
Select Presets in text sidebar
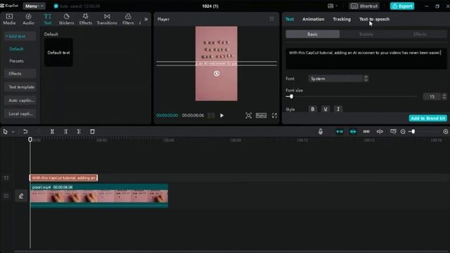[16, 61]
